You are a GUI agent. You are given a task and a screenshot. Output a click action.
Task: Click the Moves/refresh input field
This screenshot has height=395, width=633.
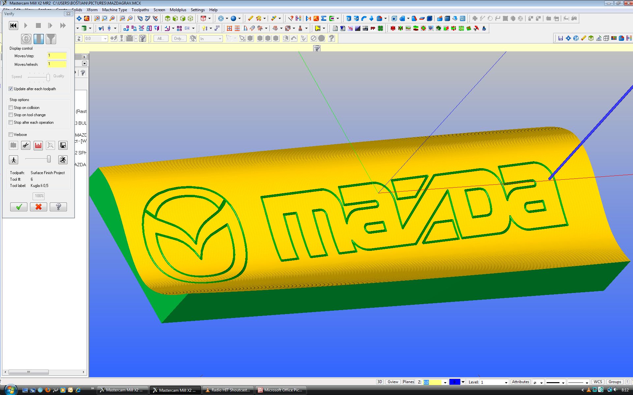pos(57,64)
